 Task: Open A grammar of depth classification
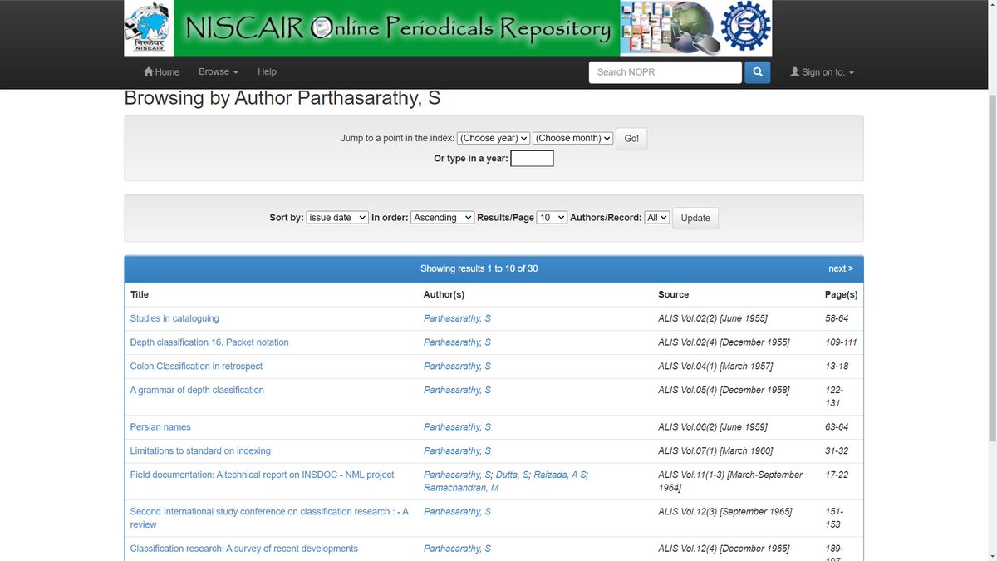[x=197, y=391]
